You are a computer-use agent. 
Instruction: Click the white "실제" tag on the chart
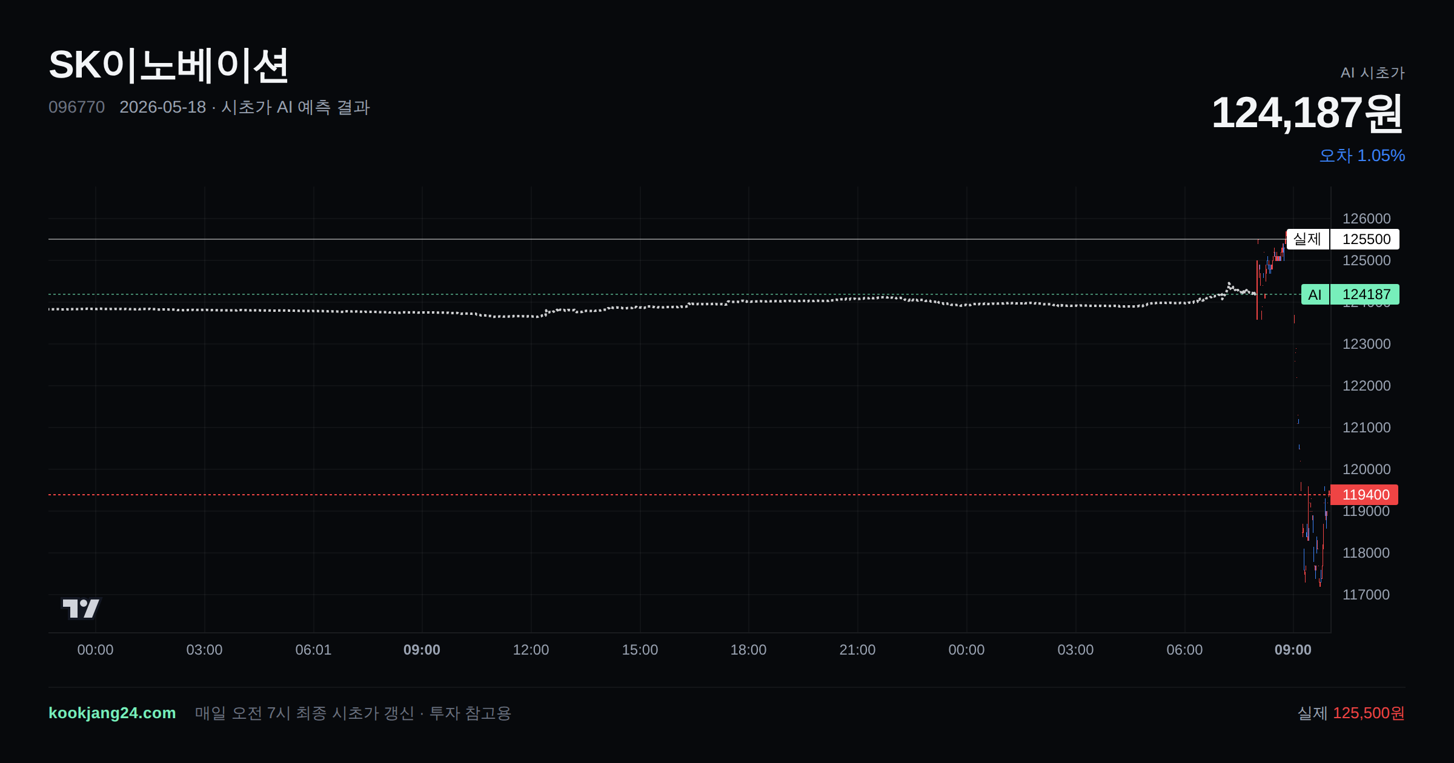coord(1307,239)
